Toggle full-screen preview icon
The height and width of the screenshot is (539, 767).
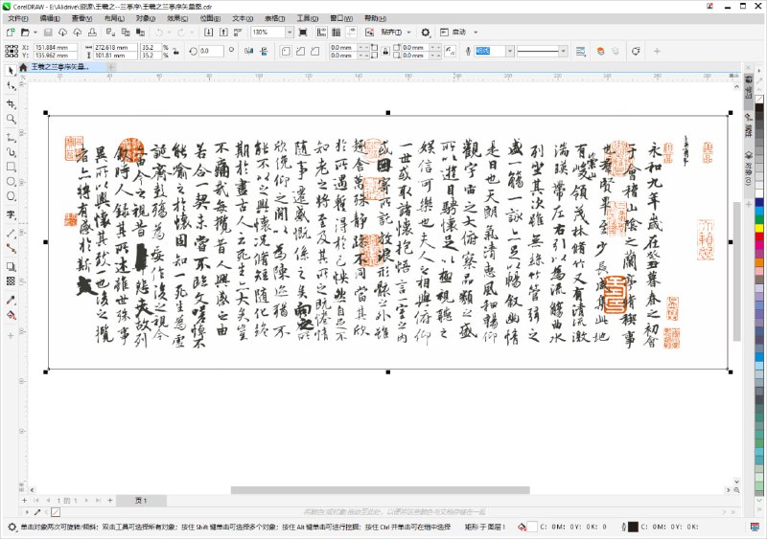coord(302,32)
